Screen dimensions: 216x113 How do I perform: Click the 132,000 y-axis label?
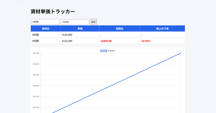[x=36, y=53]
